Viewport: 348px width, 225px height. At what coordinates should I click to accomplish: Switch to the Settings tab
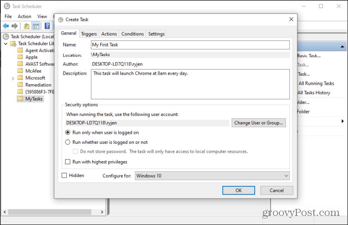click(x=156, y=34)
